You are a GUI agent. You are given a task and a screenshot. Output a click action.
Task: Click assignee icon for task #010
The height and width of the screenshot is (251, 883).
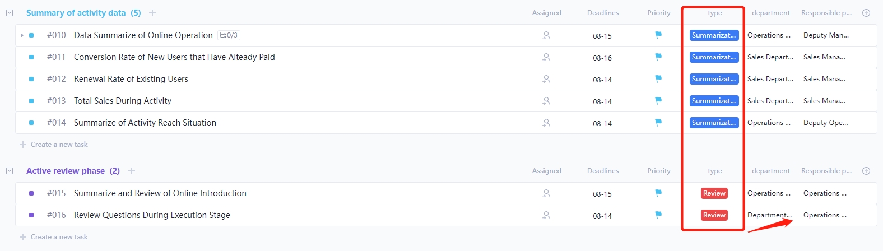(x=546, y=35)
